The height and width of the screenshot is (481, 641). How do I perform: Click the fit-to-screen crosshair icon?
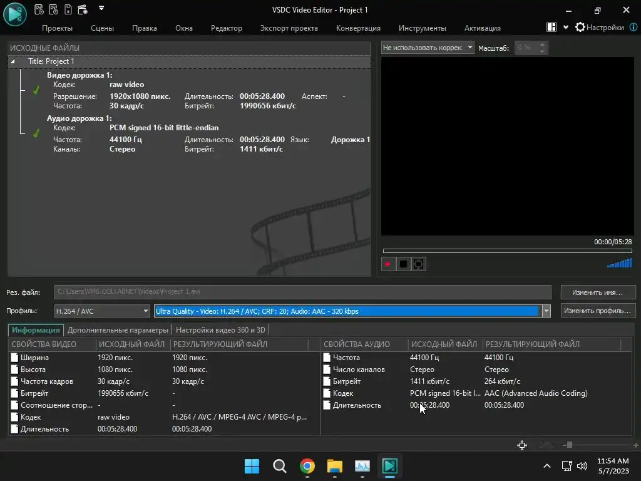(522, 445)
